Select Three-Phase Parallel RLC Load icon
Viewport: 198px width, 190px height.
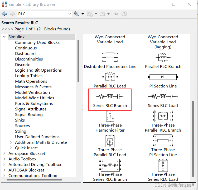point(110,141)
